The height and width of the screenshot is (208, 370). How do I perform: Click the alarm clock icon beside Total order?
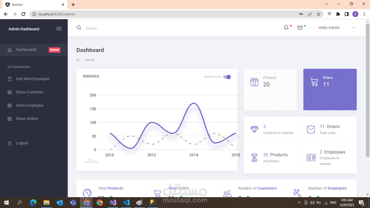pos(311,129)
